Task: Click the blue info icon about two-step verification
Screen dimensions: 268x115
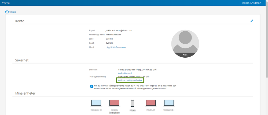Action: point(92,87)
